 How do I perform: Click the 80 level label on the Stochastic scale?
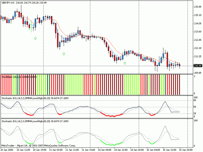[195, 100]
